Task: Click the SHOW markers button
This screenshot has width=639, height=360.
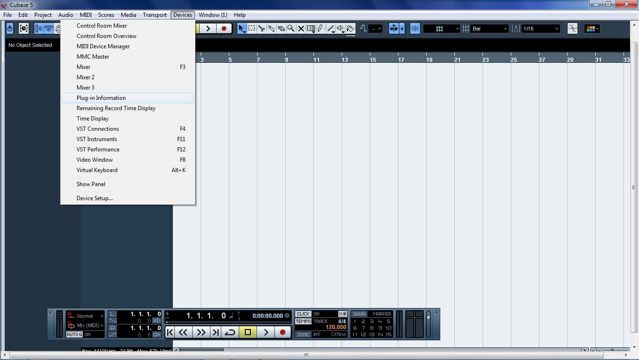Action: tap(359, 314)
